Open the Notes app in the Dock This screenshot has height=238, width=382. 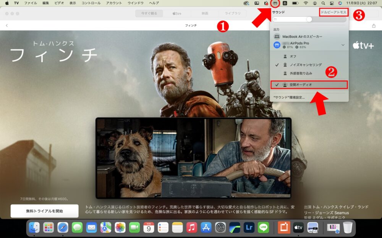click(x=177, y=228)
